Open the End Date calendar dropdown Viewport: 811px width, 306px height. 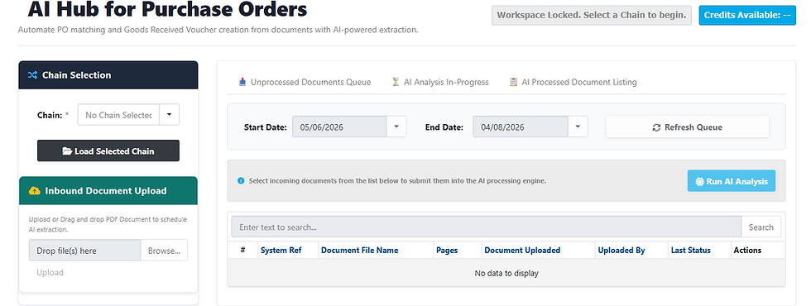point(578,127)
